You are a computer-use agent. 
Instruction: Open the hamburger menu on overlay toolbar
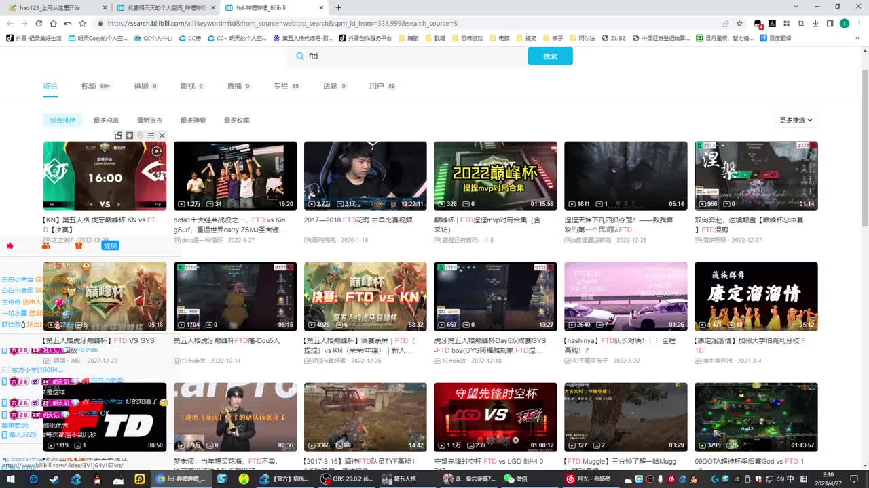coord(151,136)
